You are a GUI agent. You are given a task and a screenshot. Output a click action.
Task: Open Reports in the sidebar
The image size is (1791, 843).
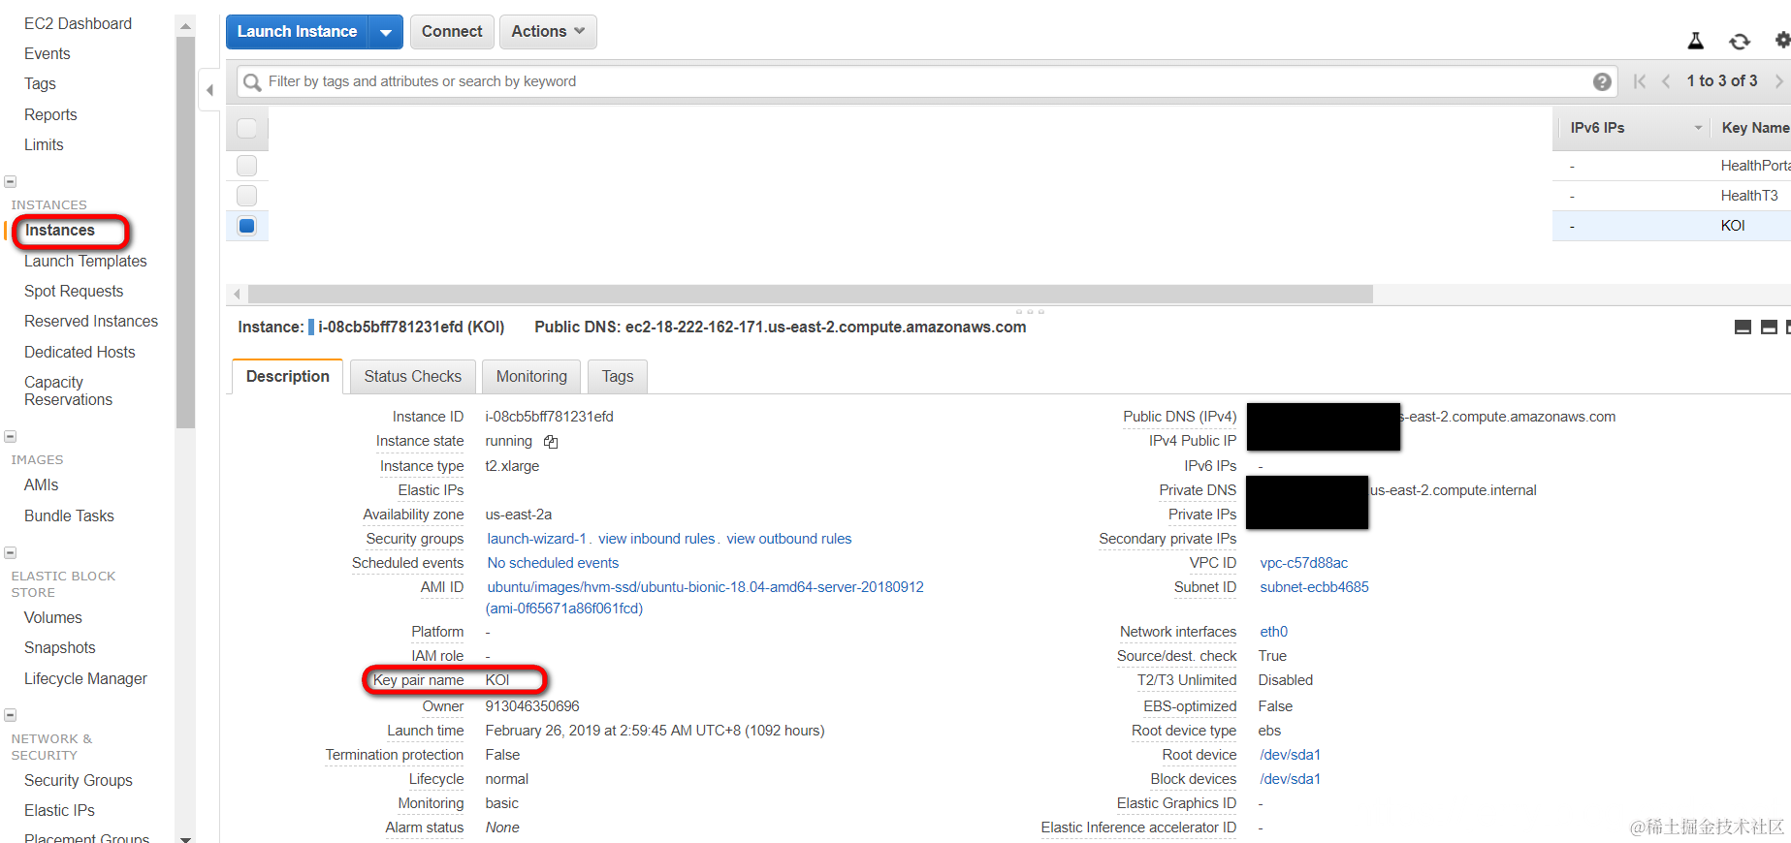coord(50,114)
